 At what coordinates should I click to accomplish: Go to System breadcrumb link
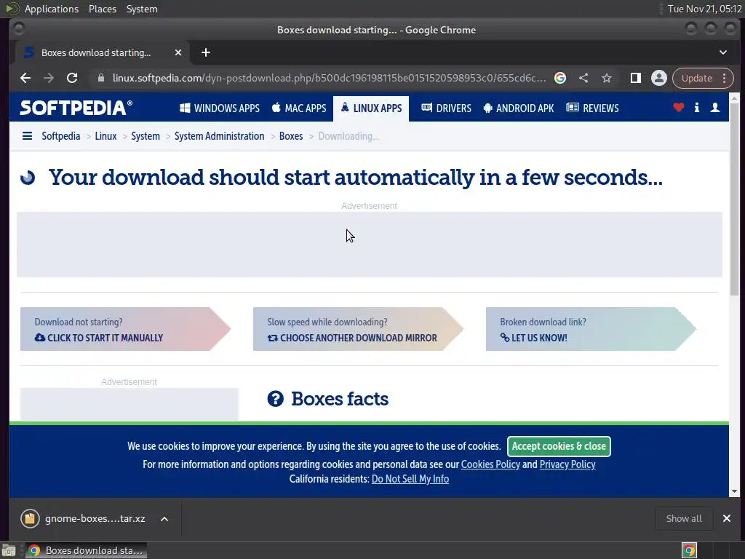[146, 136]
